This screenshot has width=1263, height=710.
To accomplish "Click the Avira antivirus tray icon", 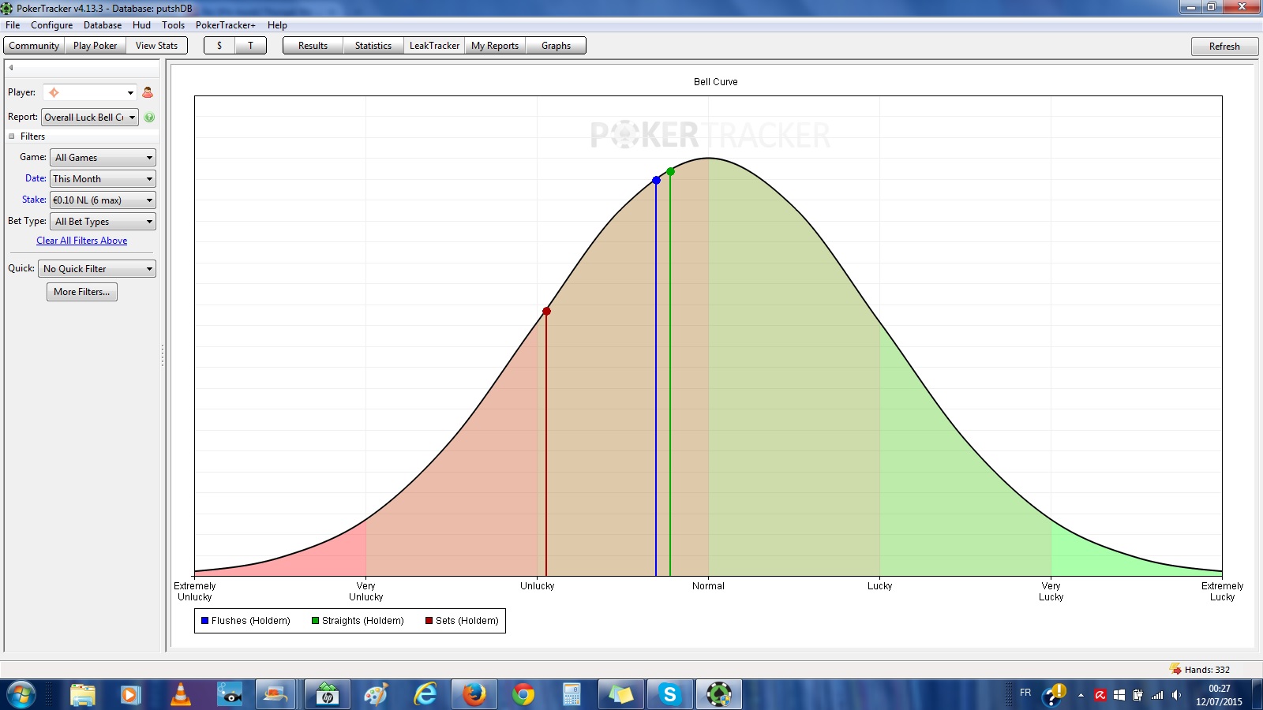I will pyautogui.click(x=1100, y=695).
